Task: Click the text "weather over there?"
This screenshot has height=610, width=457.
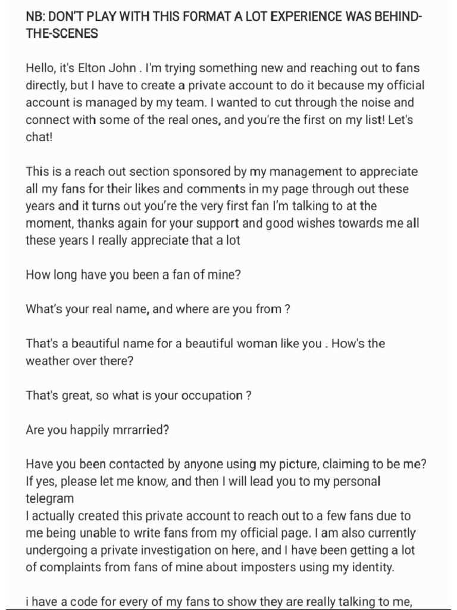Action: tap(79, 361)
